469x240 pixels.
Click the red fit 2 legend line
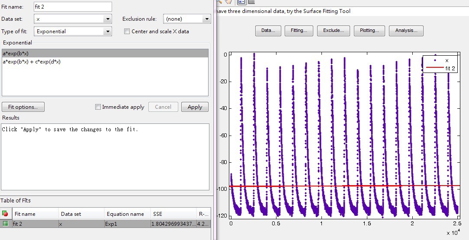[434, 68]
